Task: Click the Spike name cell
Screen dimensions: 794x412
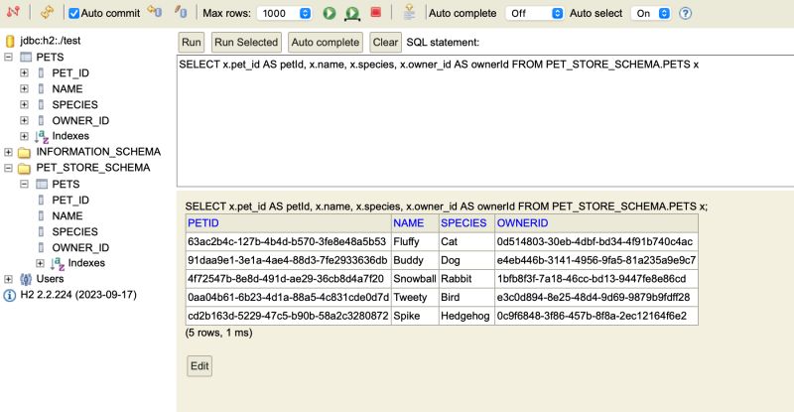Action: (415, 316)
